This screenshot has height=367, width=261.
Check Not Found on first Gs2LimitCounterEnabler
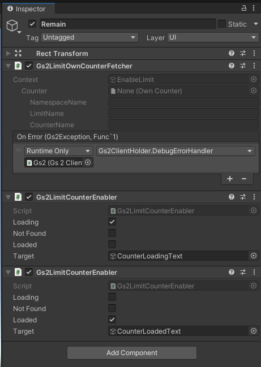(x=112, y=233)
